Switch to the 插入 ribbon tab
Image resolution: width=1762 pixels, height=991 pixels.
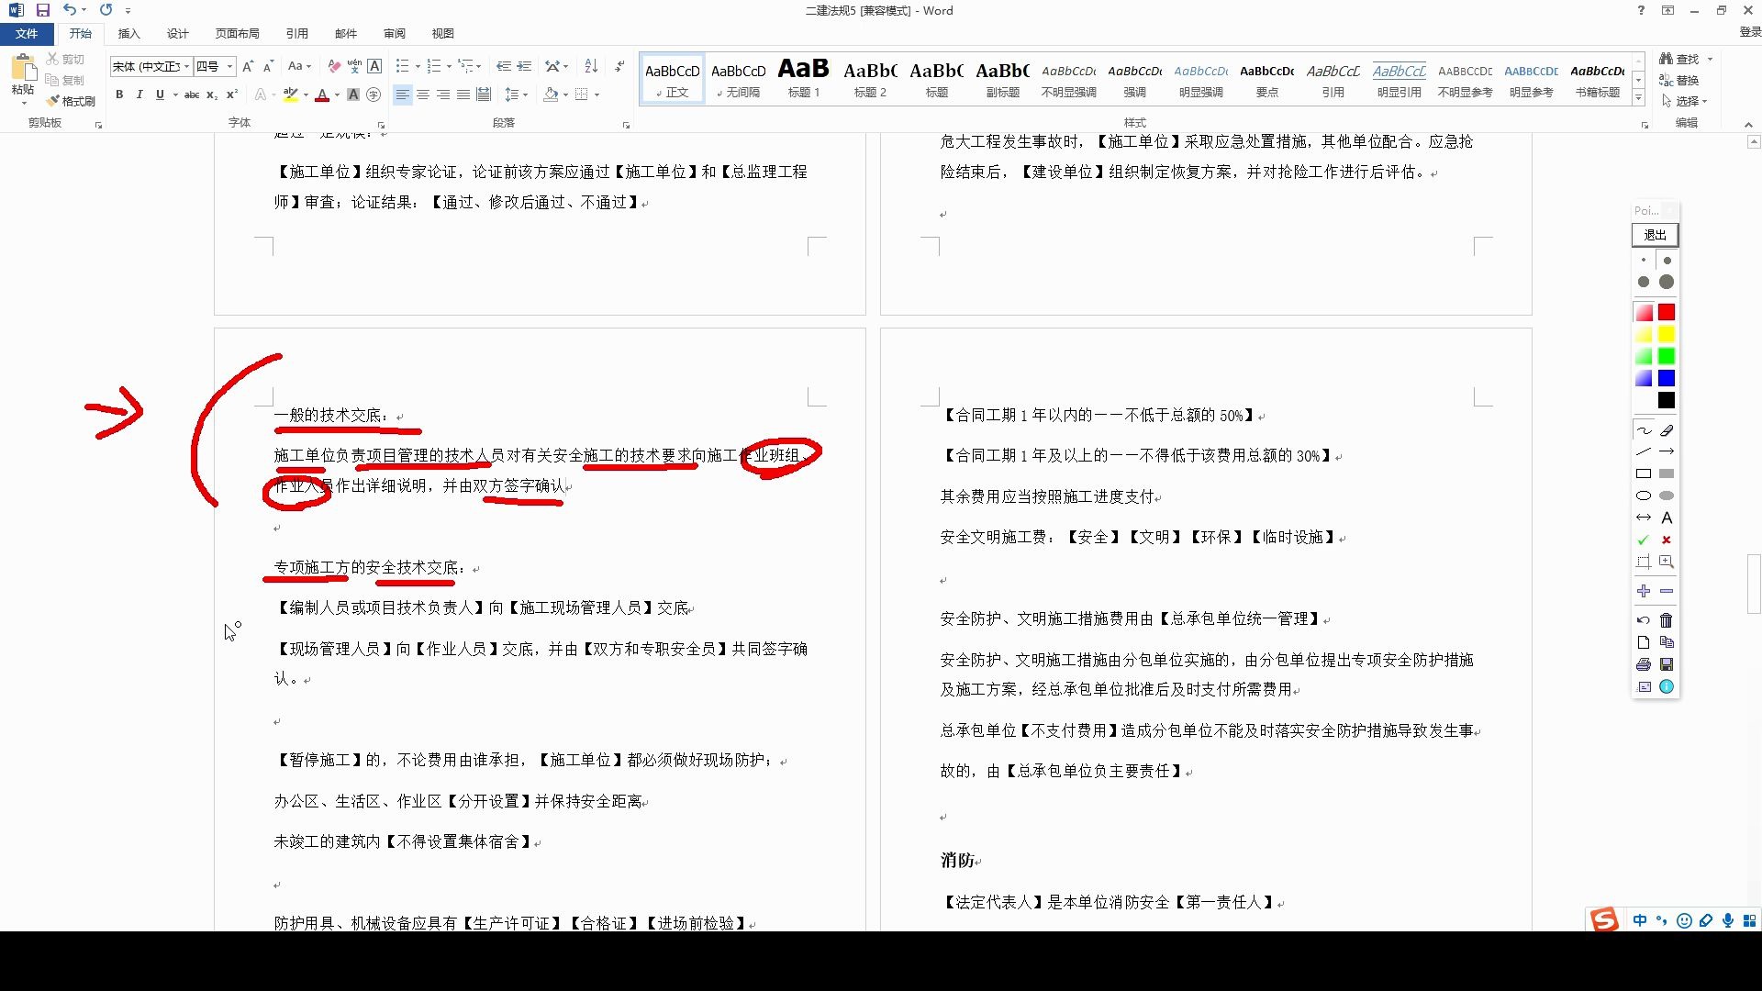[128, 33]
